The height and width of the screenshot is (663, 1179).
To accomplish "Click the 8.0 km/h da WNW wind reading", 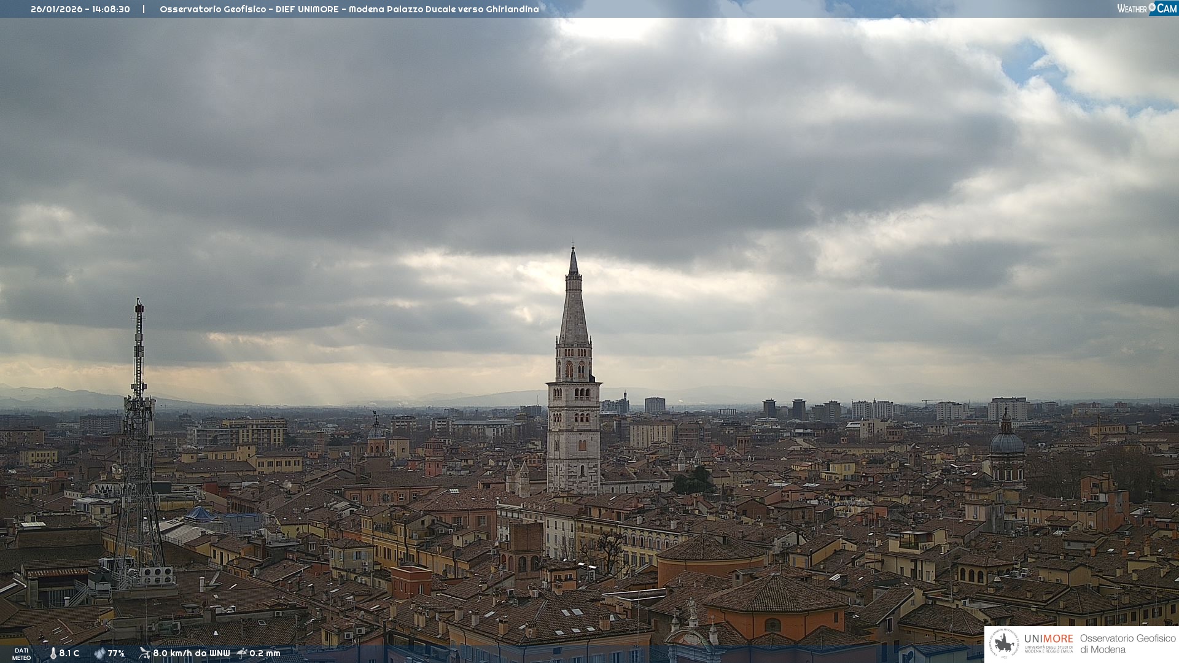I will pyautogui.click(x=191, y=653).
